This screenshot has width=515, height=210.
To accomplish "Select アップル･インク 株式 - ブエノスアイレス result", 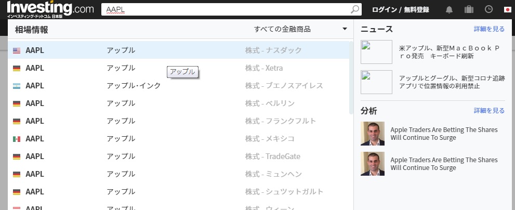I will pyautogui.click(x=178, y=86).
